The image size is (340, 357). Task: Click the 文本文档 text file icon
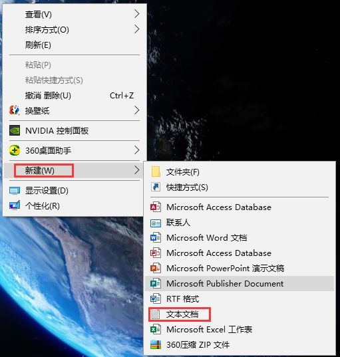[156, 314]
